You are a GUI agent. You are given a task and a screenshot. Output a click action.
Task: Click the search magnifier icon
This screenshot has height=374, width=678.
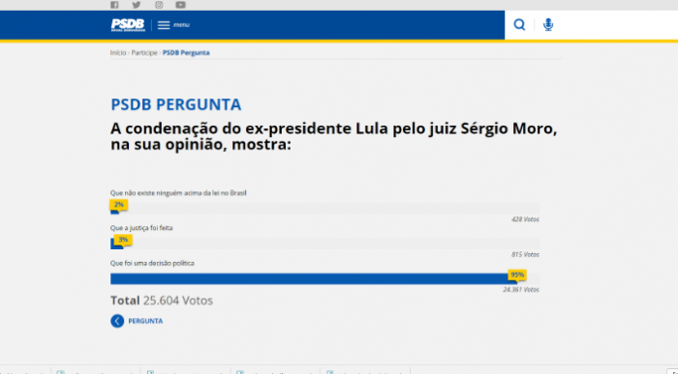point(519,24)
